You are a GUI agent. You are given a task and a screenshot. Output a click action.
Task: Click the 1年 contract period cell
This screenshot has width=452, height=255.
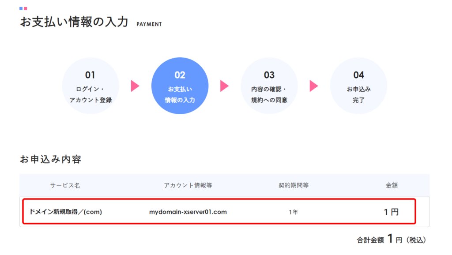294,212
